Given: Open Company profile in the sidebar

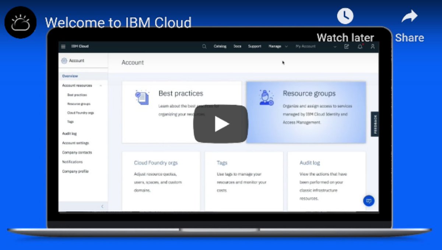Looking at the screenshot, I should [x=75, y=171].
